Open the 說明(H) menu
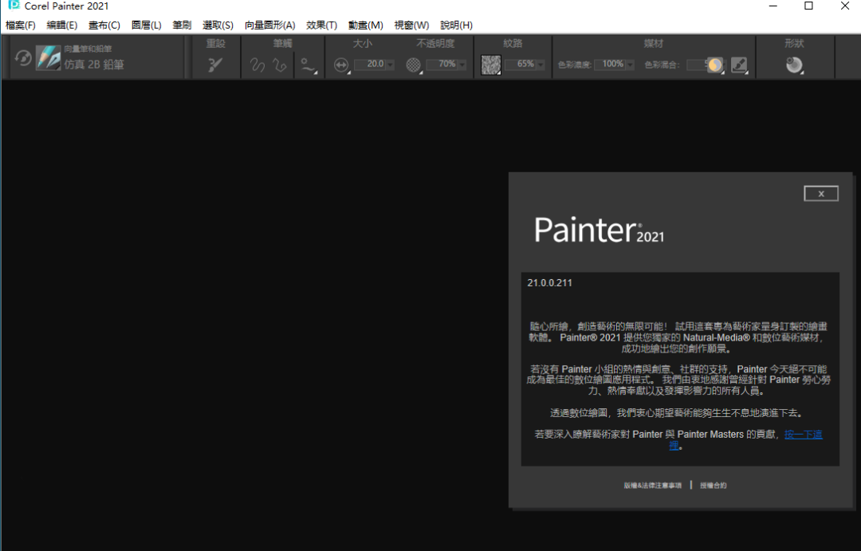The image size is (861, 551). click(456, 26)
